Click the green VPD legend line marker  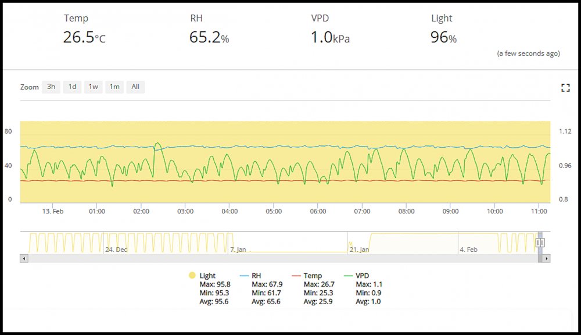pyautogui.click(x=347, y=276)
